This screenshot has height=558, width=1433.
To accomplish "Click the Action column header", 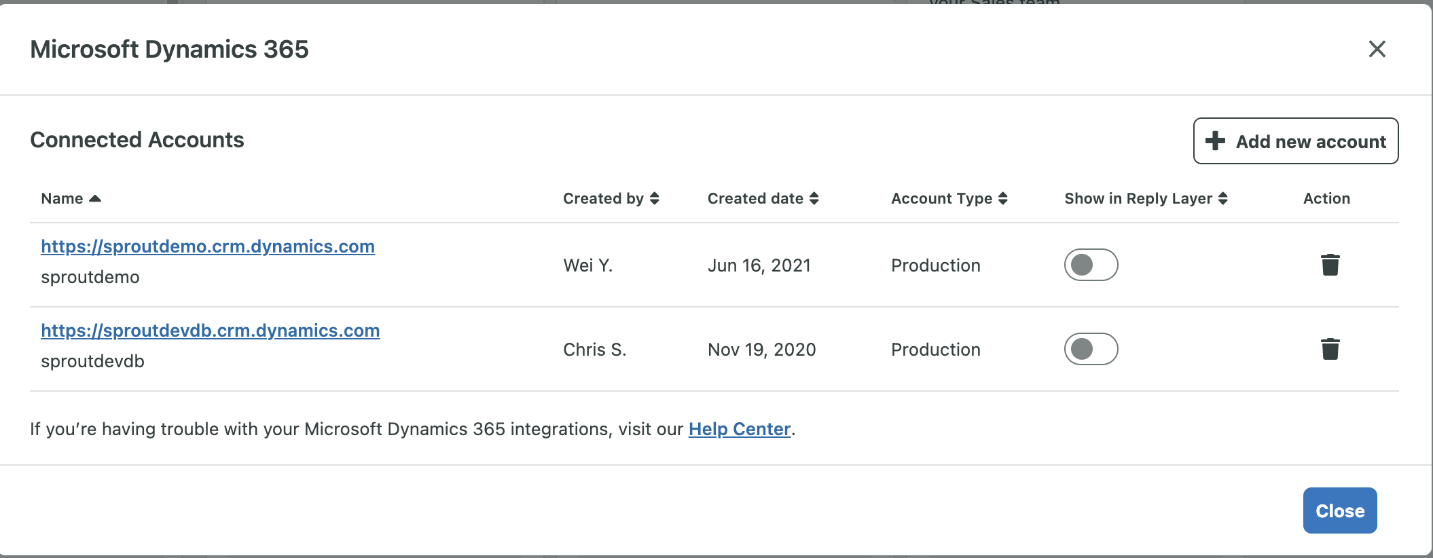I will [x=1326, y=198].
